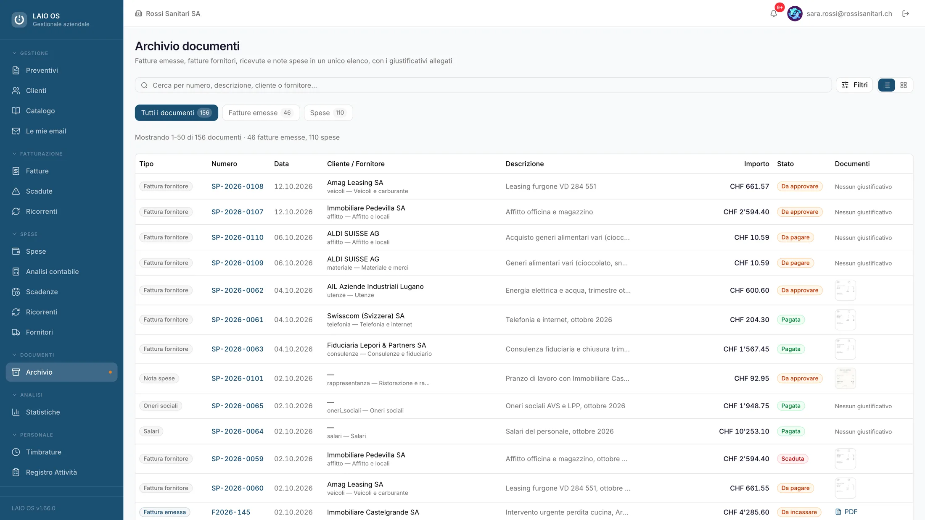Open receipt thumbnail for SP-2026-0059
This screenshot has height=520, width=925.
845,459
